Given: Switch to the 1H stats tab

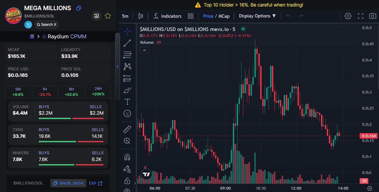Looking at the screenshot, I should pos(45,92).
